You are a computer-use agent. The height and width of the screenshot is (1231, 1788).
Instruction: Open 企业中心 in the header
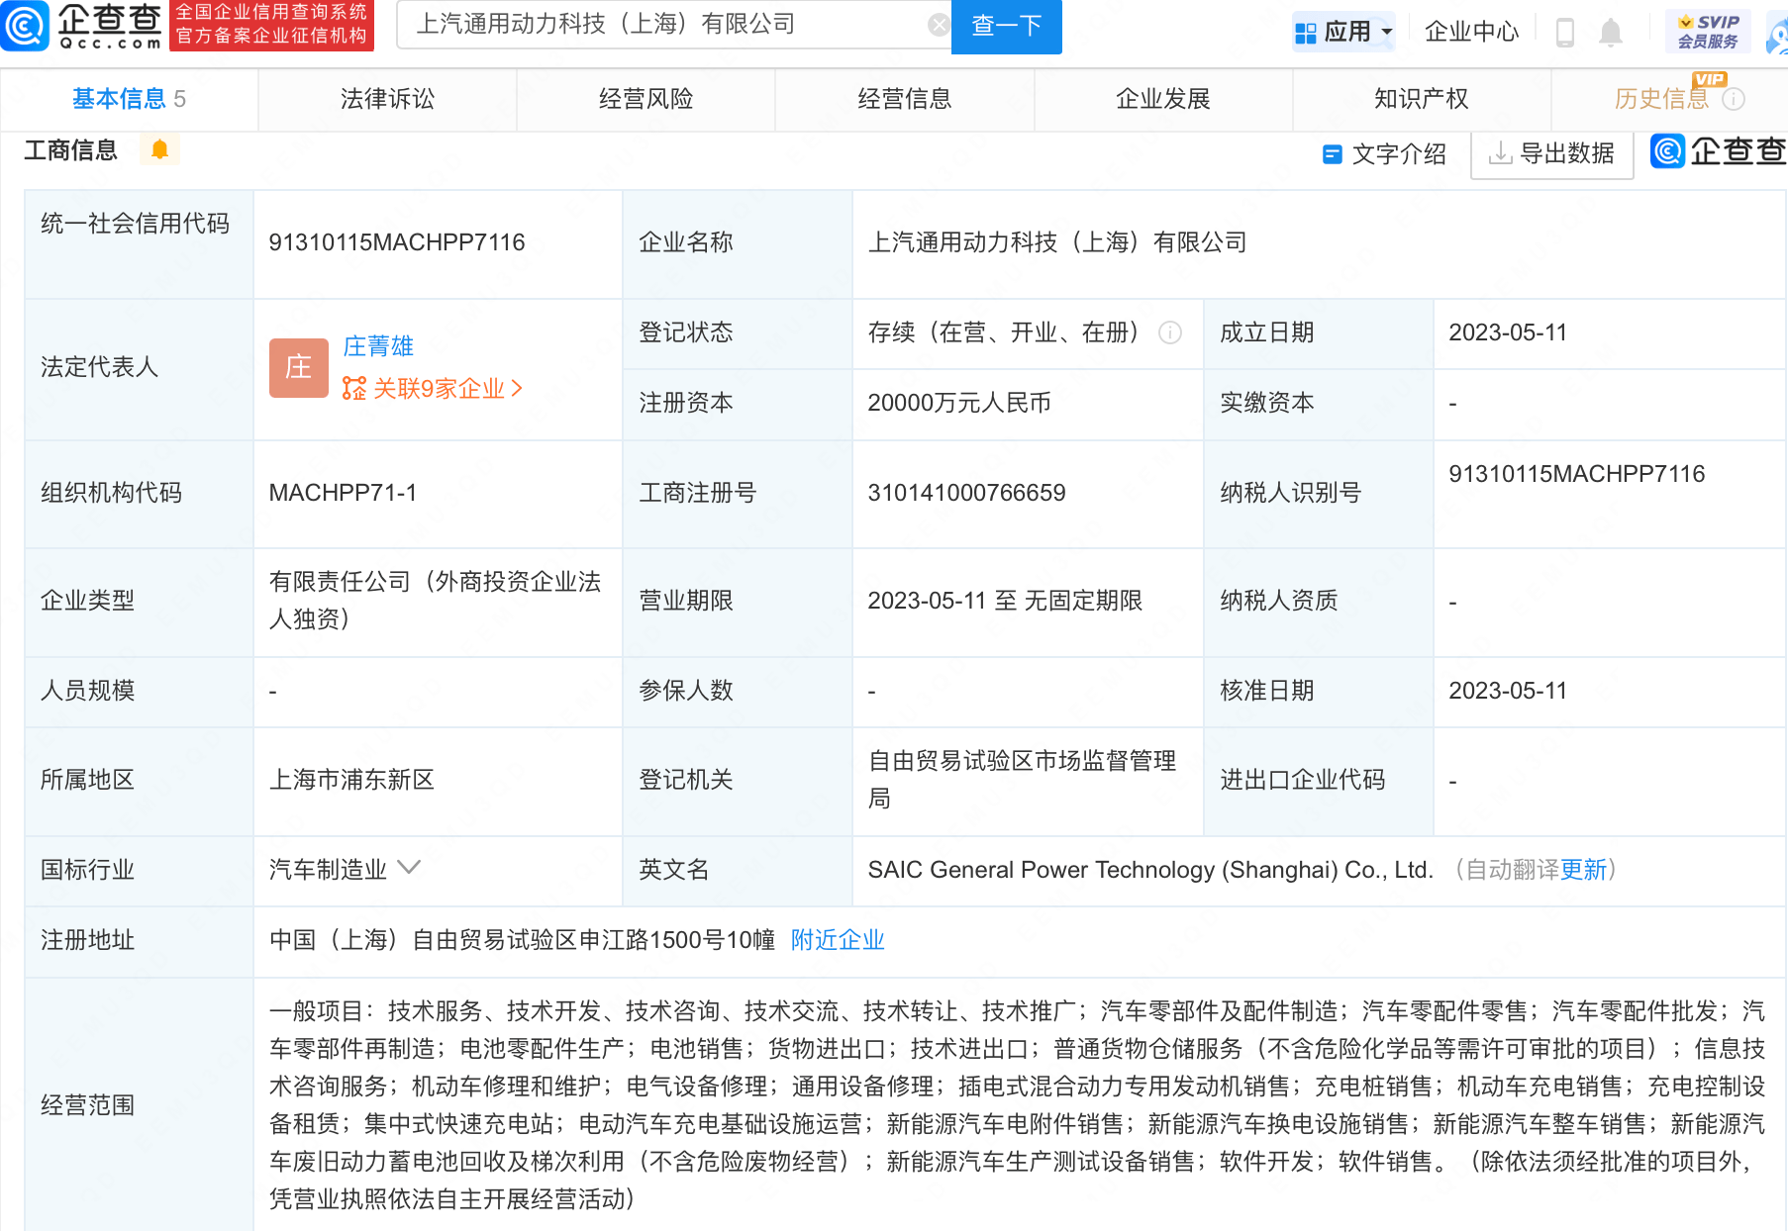tap(1471, 32)
